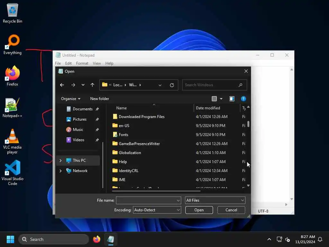The image size is (329, 247).
Task: Open Everything desktop shortcut
Action: (13, 44)
